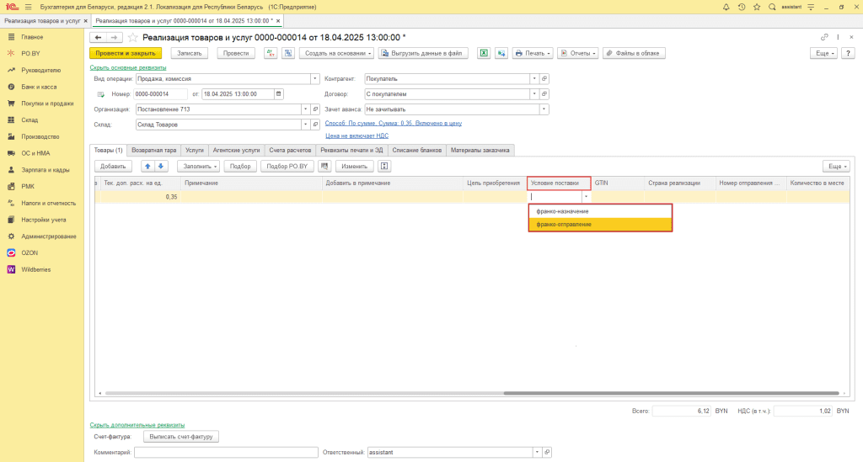Open the Возвратная тара tab

(x=154, y=150)
